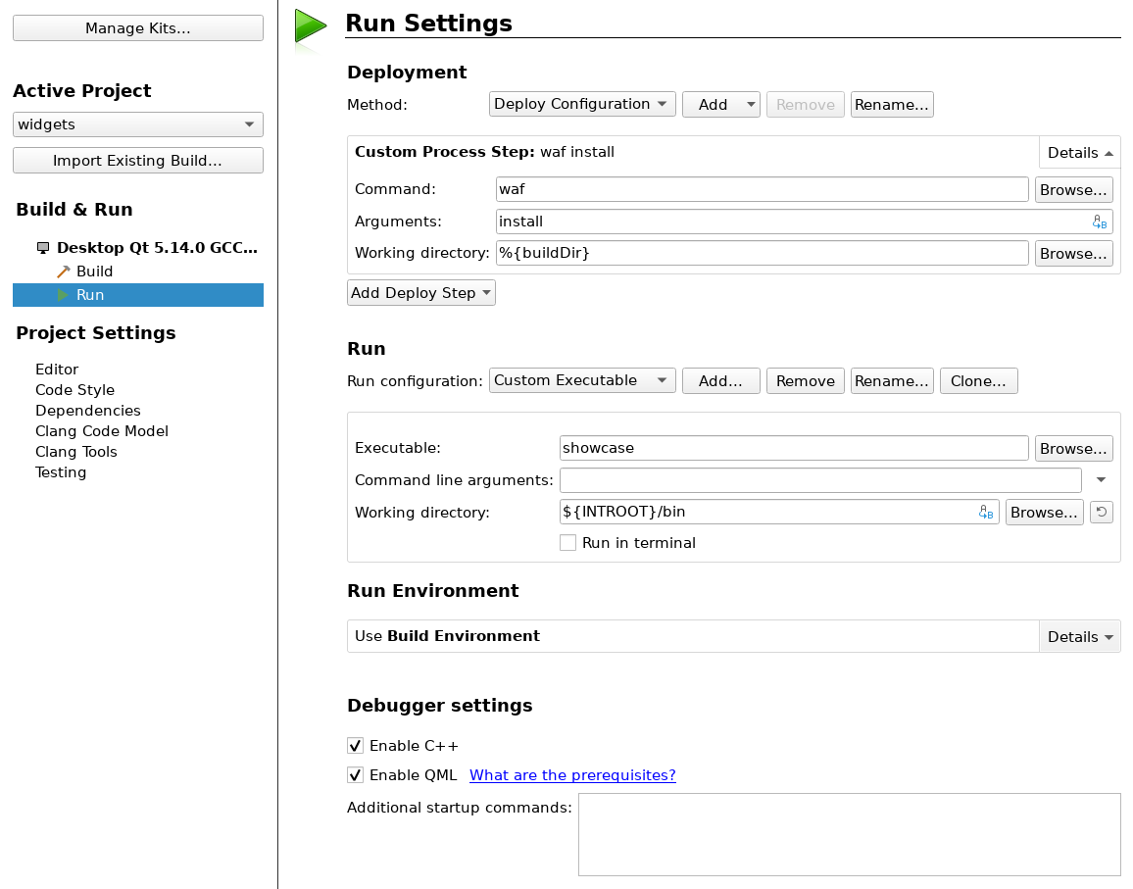Disable the Enable C++ debugger checkbox

click(356, 746)
